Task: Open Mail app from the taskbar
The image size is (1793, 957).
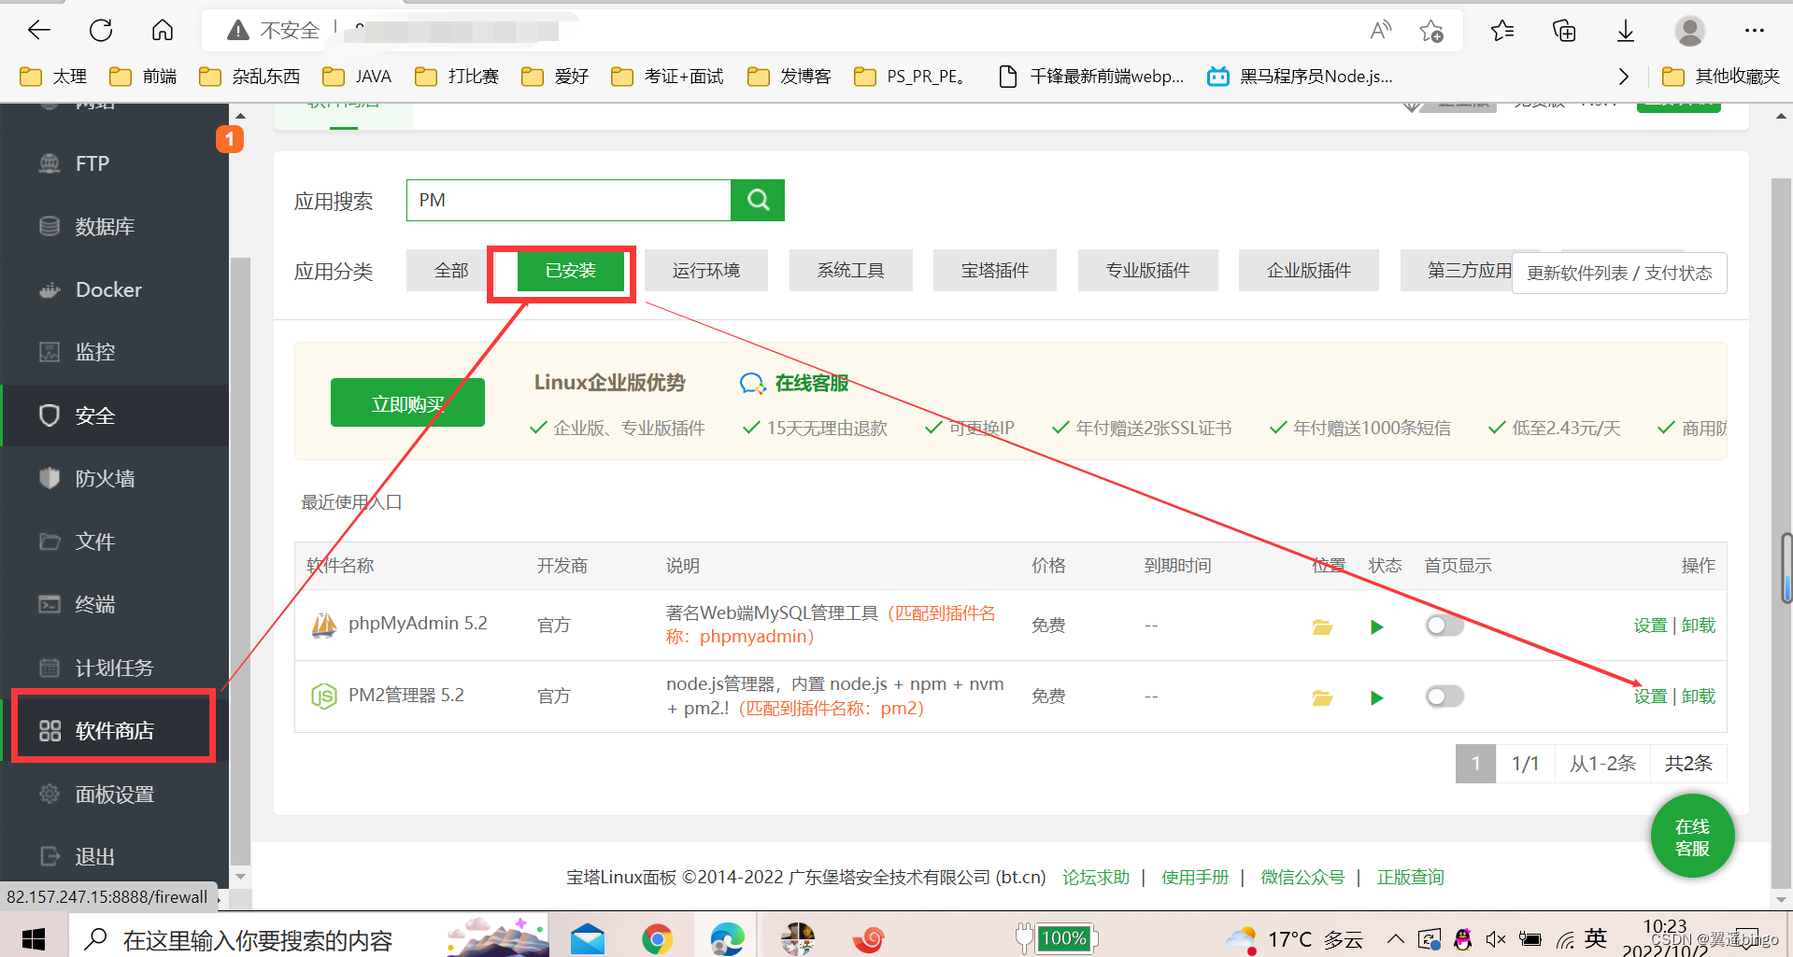Action: pyautogui.click(x=588, y=938)
